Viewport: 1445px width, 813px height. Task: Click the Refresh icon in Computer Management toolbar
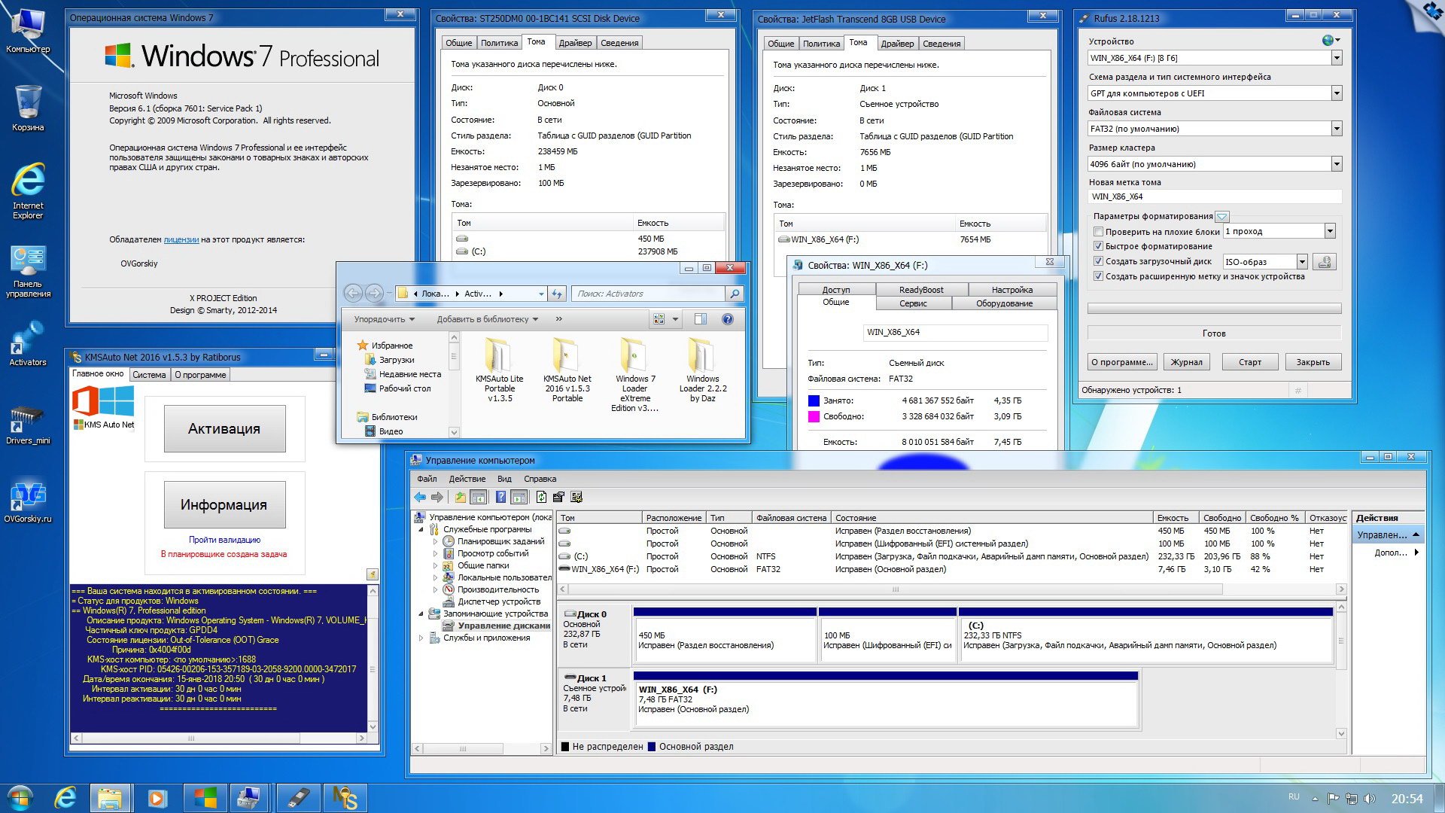(541, 497)
